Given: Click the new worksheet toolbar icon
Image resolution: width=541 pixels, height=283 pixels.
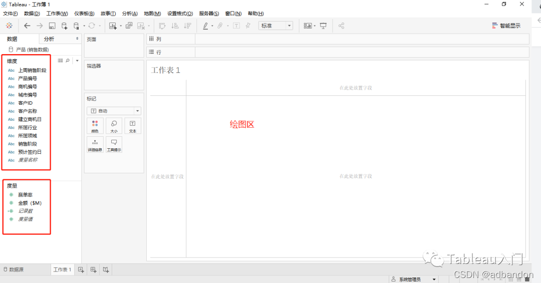Looking at the screenshot, I should click(113, 26).
